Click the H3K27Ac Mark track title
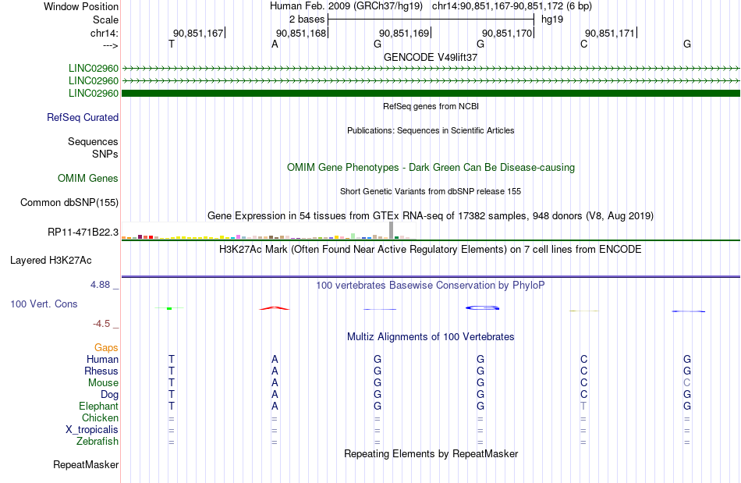Viewport: 741px width, 483px height. tap(431, 249)
